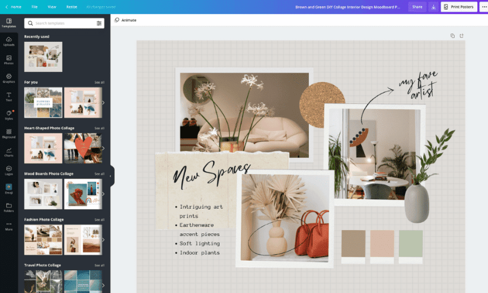Click See all for For you
This screenshot has height=293, width=488.
pyautogui.click(x=99, y=82)
